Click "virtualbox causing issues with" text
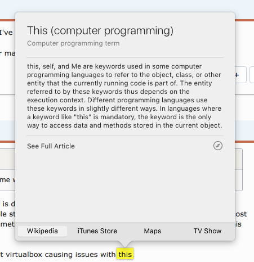This screenshot has height=262, width=254. coord(60,255)
